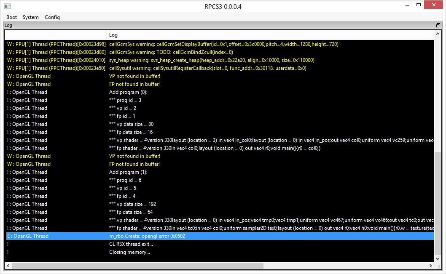446x274 pixels.
Task: Select the 'Add program (1):' log row
Action: pos(220,172)
